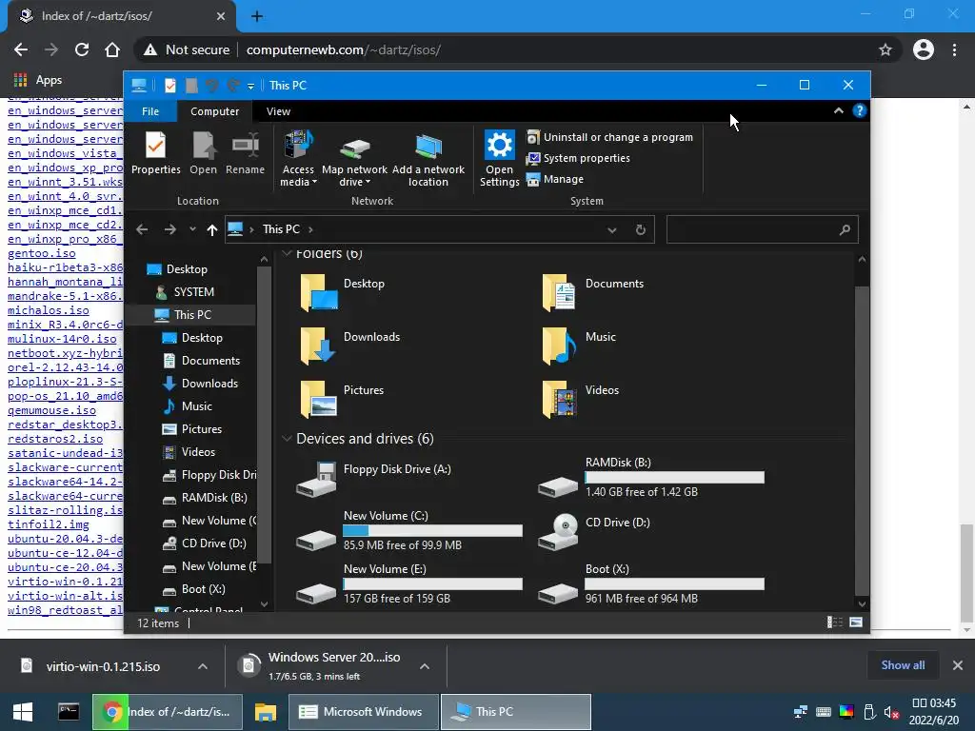Expand Windows Server iso download options
The image size is (975, 731).
[425, 666]
